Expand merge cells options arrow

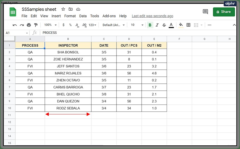point(202,25)
